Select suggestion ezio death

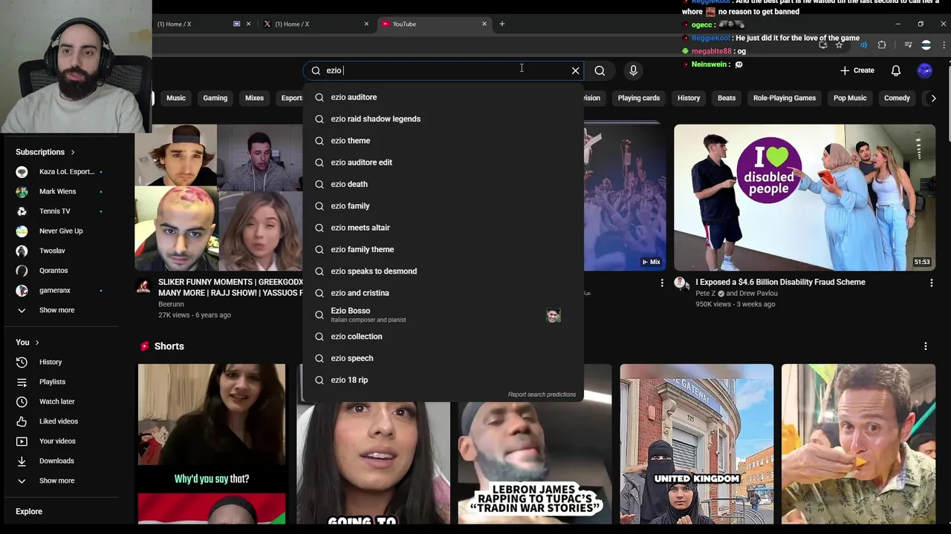(443, 184)
